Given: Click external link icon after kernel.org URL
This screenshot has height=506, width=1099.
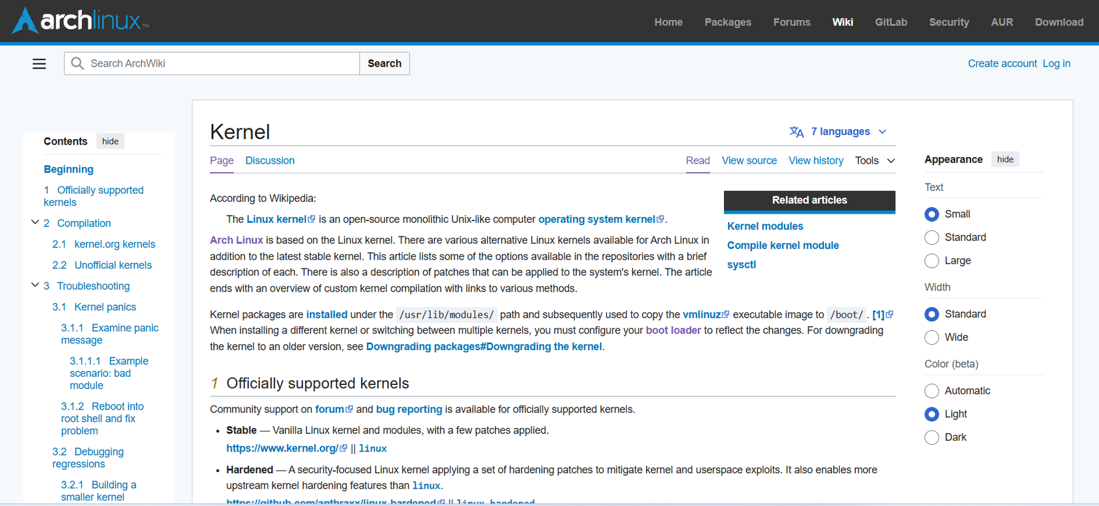Looking at the screenshot, I should tap(344, 448).
